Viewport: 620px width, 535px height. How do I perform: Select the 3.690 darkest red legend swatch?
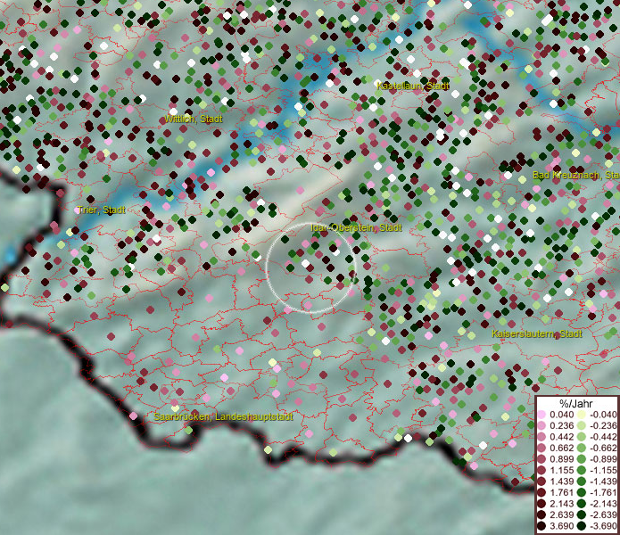pos(542,527)
